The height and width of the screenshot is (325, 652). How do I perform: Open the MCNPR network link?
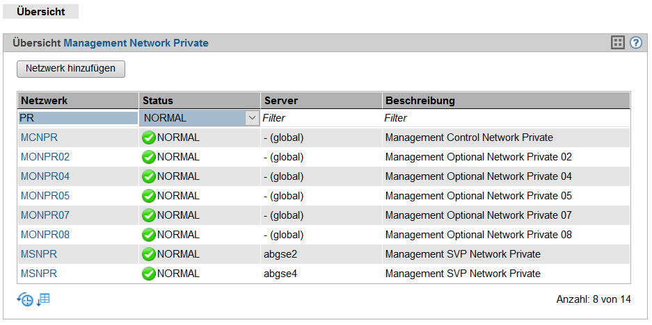point(39,137)
